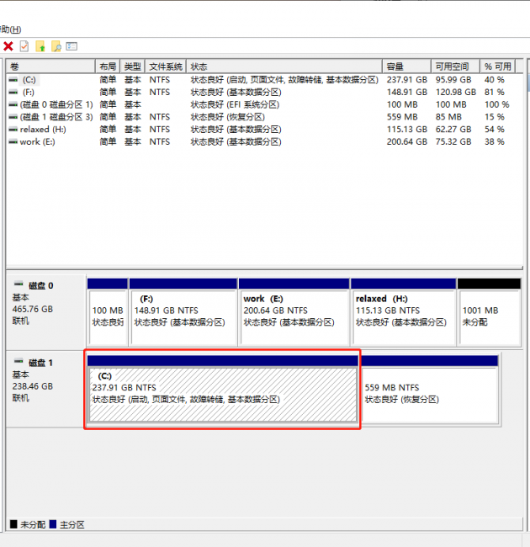Image resolution: width=530 pixels, height=547 pixels.
Task: Sort by 容量 column header
Action: [x=406, y=66]
